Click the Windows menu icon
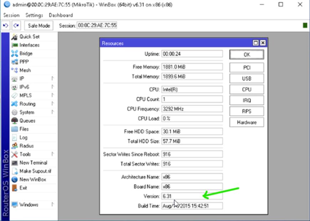The image size is (310, 221). pyautogui.click(x=15, y=205)
